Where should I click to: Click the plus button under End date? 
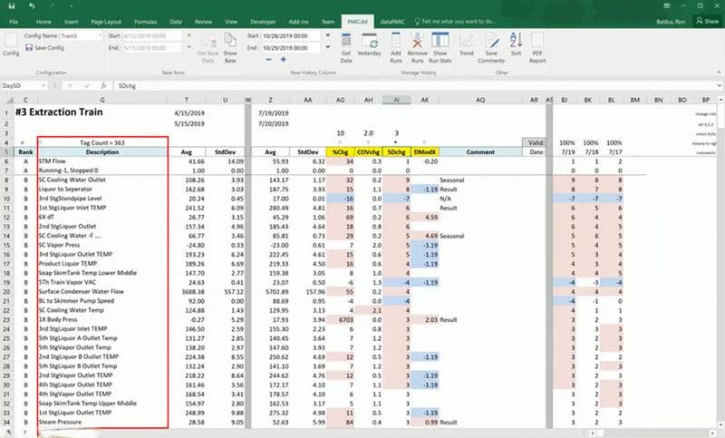[x=283, y=60]
